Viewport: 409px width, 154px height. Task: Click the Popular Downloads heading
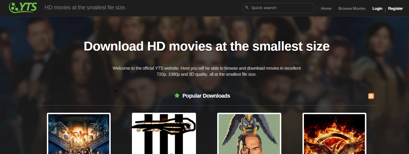coord(206,96)
